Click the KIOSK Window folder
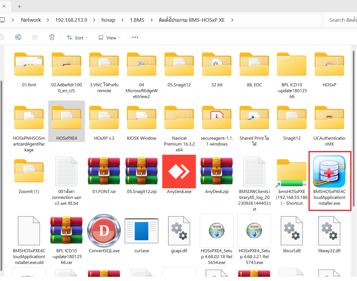This screenshot has height=281, width=357. pyautogui.click(x=142, y=123)
